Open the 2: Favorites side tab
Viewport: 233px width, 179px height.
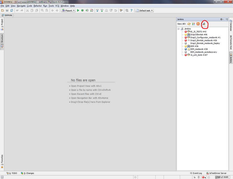coord(2,162)
